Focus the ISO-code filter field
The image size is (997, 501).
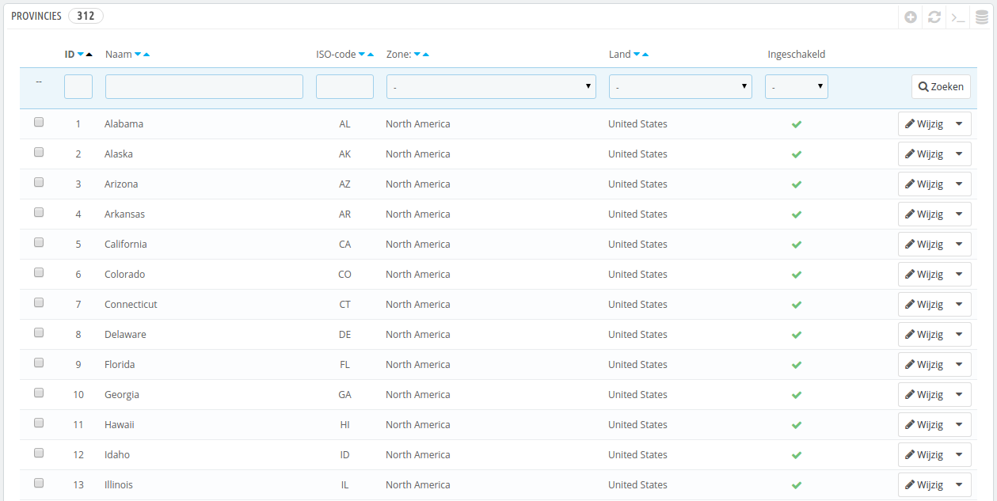tap(344, 87)
